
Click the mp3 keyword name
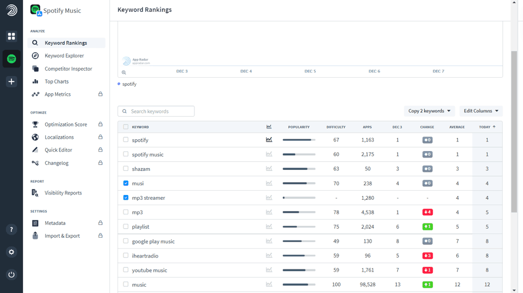point(137,212)
